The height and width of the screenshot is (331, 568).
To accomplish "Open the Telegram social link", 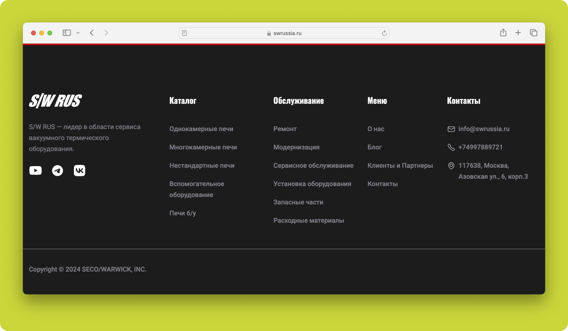I will coord(58,171).
